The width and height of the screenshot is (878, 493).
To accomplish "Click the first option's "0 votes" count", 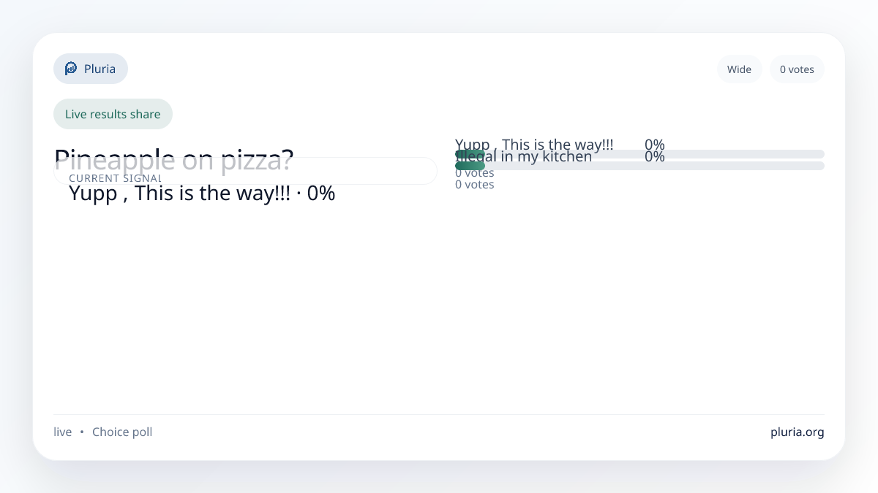I will coord(475,173).
